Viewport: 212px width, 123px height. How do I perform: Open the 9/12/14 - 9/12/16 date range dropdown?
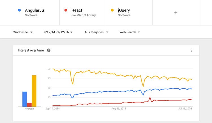click(58, 32)
